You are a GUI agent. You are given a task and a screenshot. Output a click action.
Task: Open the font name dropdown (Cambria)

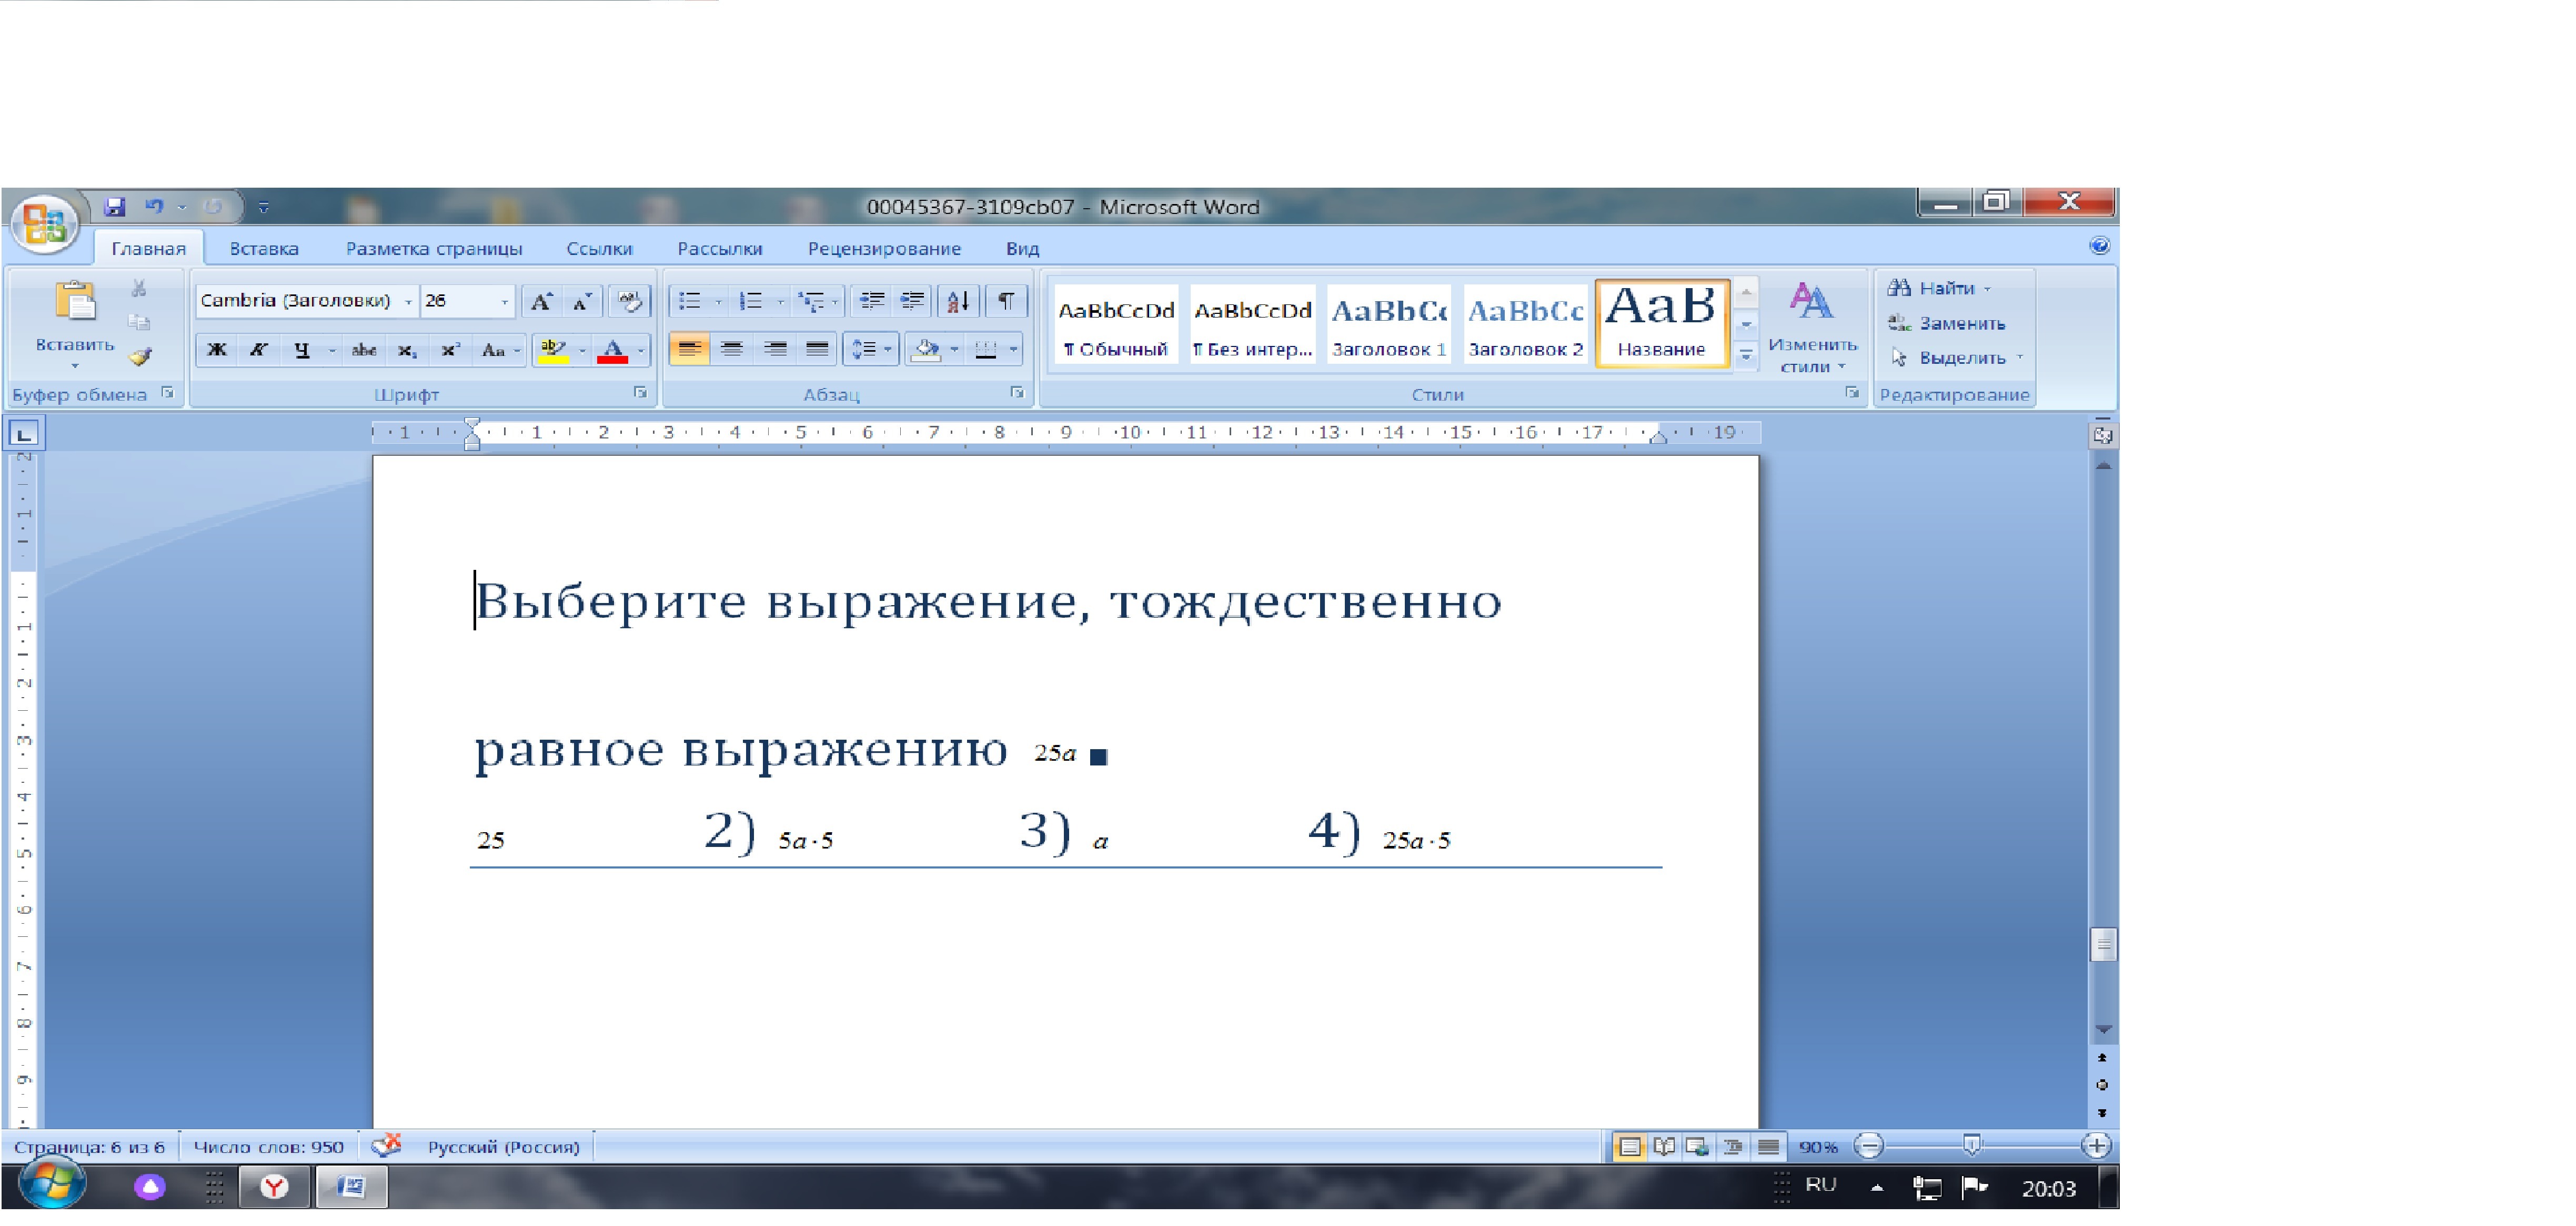coord(408,302)
